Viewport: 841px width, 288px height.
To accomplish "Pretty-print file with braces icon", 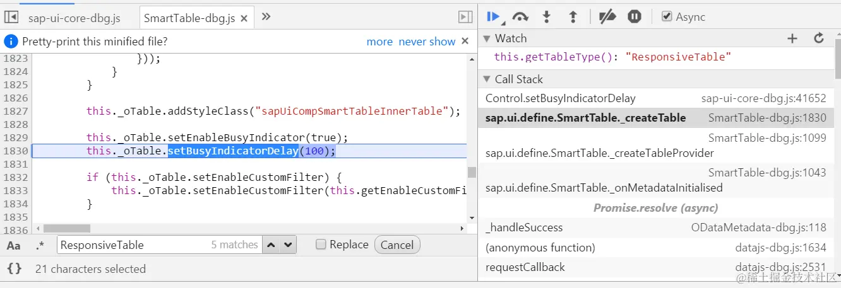I will pyautogui.click(x=14, y=268).
